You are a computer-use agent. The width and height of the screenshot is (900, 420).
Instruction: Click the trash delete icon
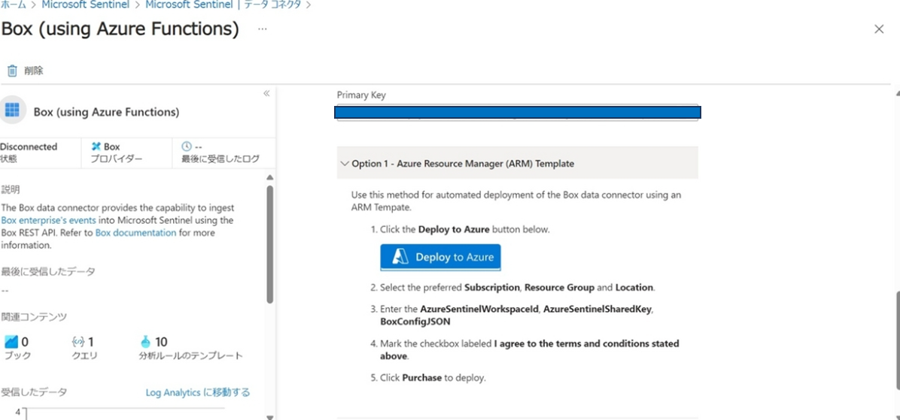click(x=11, y=71)
